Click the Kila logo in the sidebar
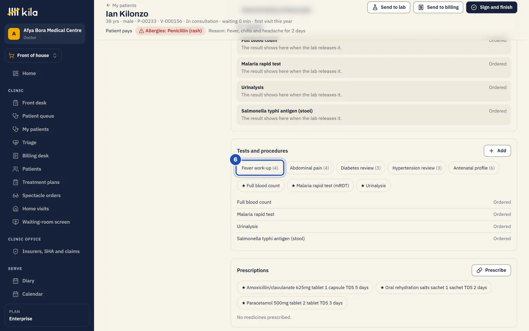The width and height of the screenshot is (529, 331). click(23, 12)
